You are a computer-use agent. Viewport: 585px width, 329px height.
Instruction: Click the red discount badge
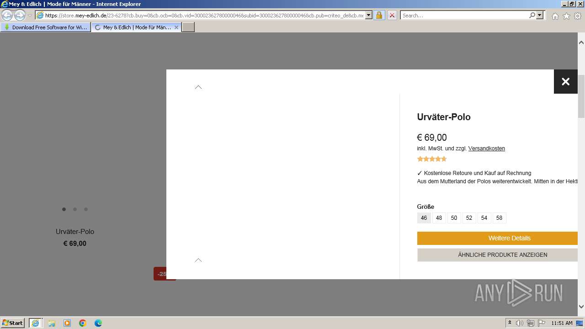pos(160,274)
